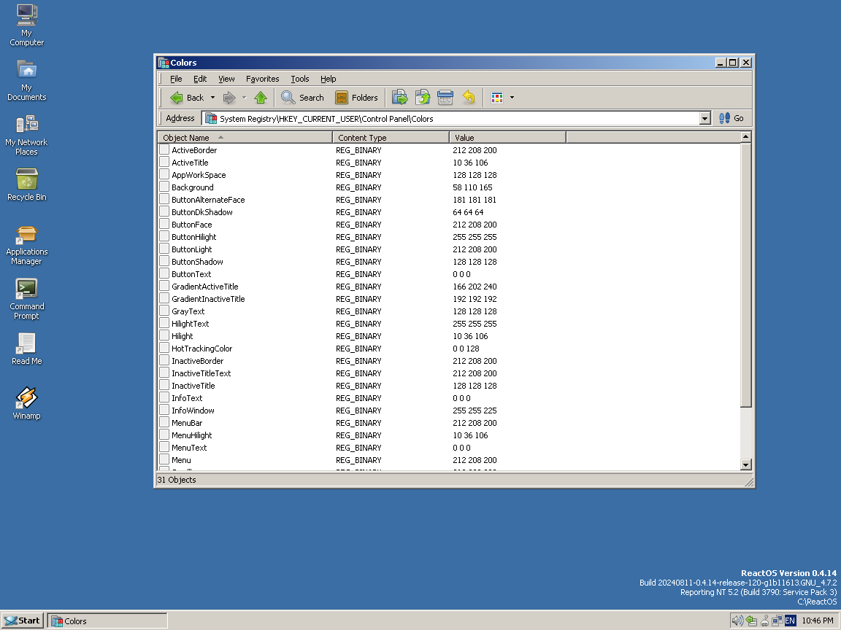The image size is (841, 630).
Task: Open the View menu
Action: (x=226, y=79)
